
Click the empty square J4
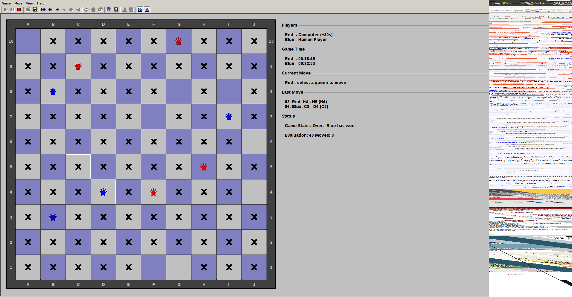click(254, 192)
